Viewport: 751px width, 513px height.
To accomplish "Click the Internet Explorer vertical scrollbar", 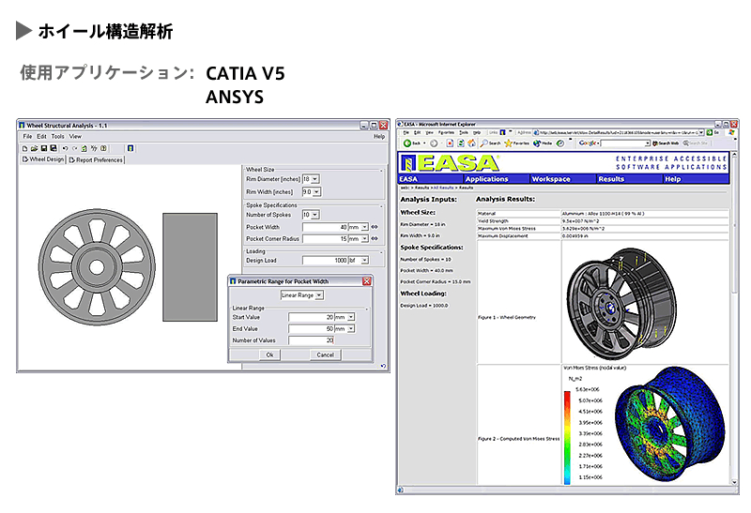I will pos(734,318).
